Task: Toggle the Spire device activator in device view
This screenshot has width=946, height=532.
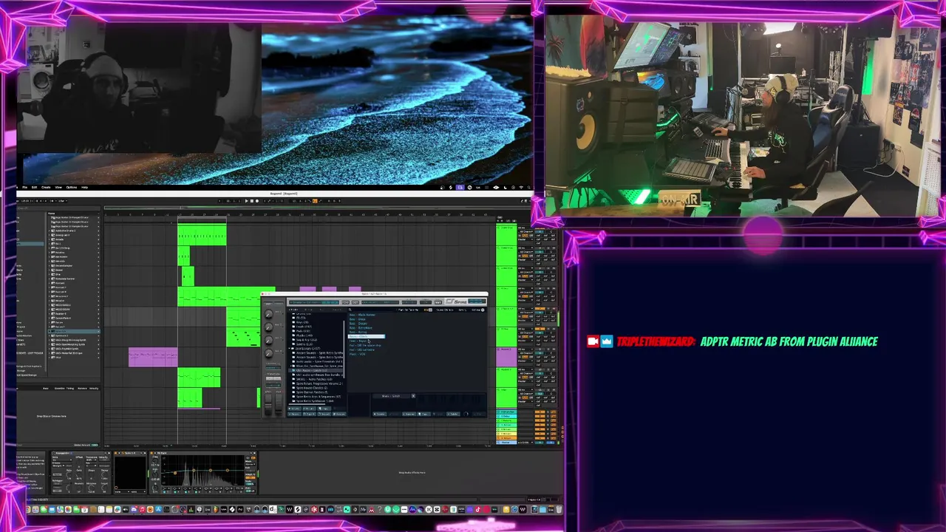Action: [116, 453]
